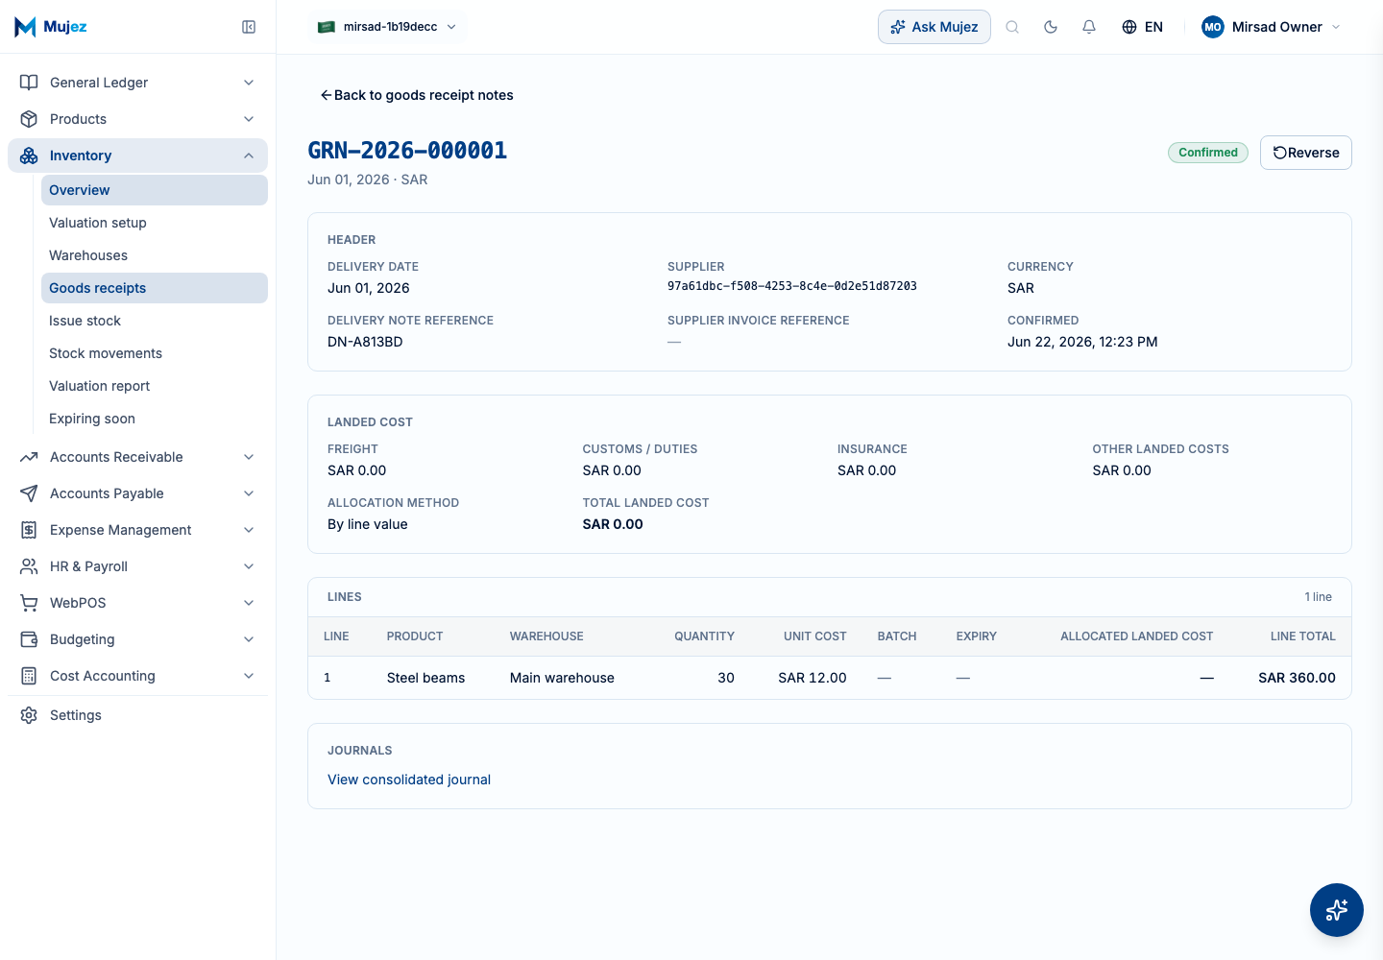Click the Reverse button
The width and height of the screenshot is (1383, 960).
(x=1305, y=153)
